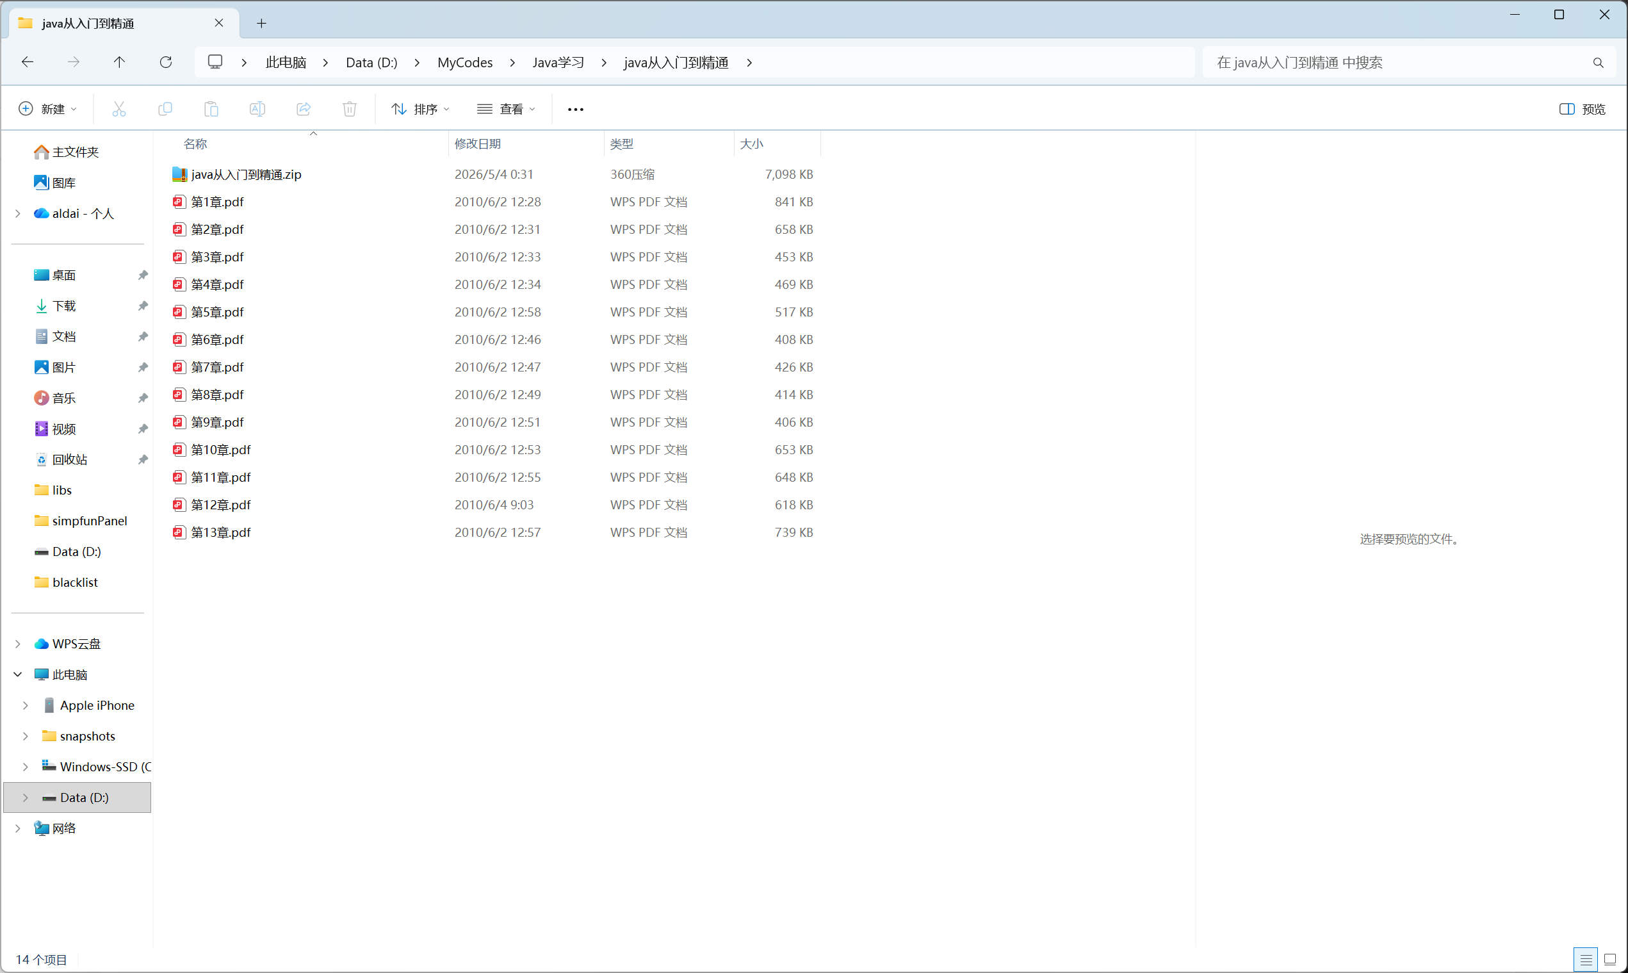Click the Share icon in toolbar
This screenshot has width=1628, height=973.
tap(304, 109)
